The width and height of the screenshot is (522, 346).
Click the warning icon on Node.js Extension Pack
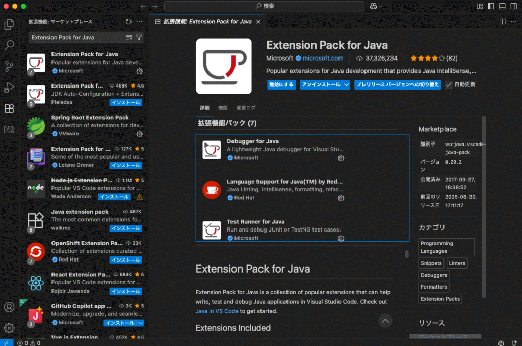pos(140,197)
